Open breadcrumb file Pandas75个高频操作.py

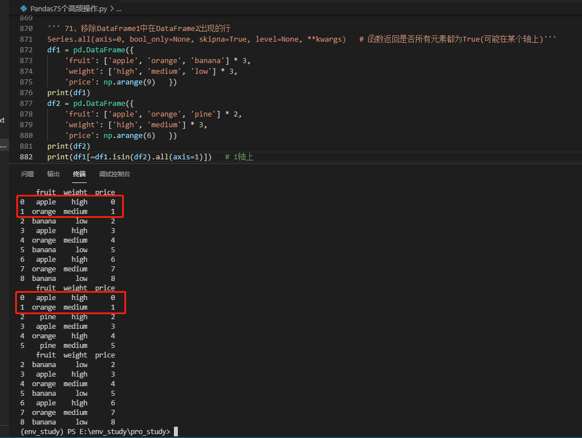click(69, 8)
